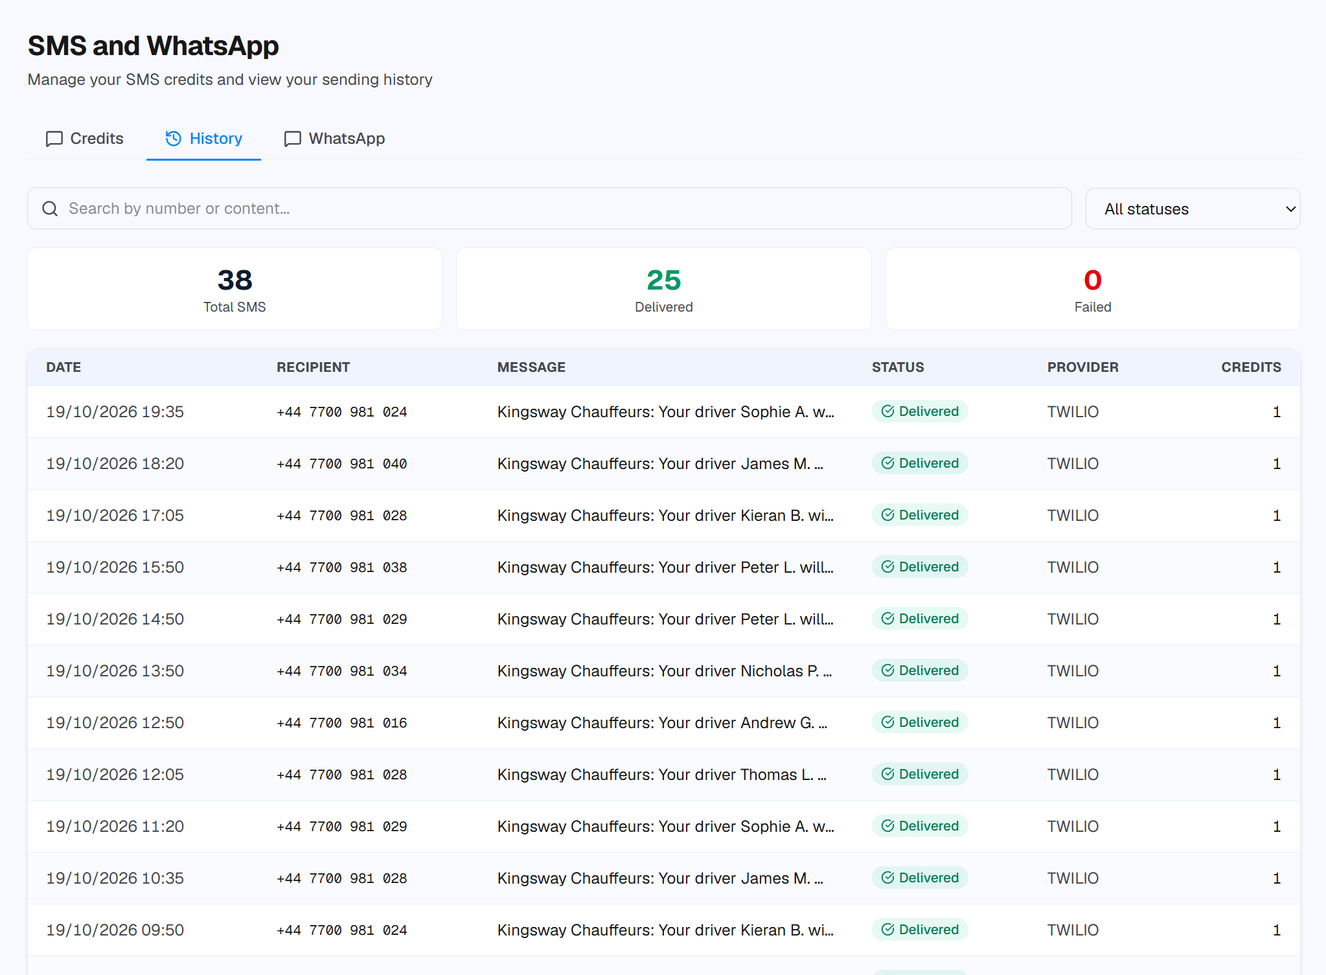Select date 19/10/2026 10:35
Screen dimensions: 1326x975
click(x=115, y=878)
